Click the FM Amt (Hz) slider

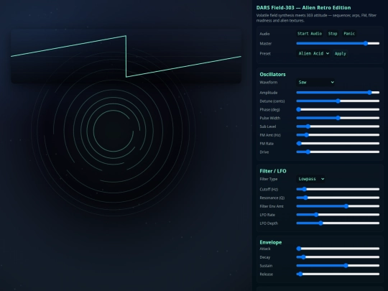tap(338, 135)
